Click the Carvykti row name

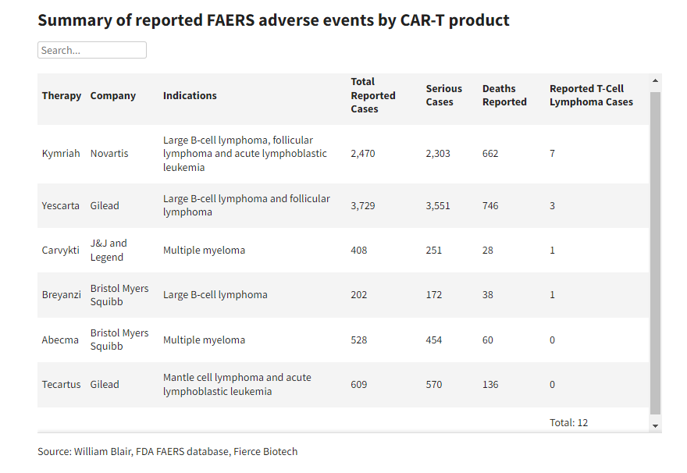61,251
